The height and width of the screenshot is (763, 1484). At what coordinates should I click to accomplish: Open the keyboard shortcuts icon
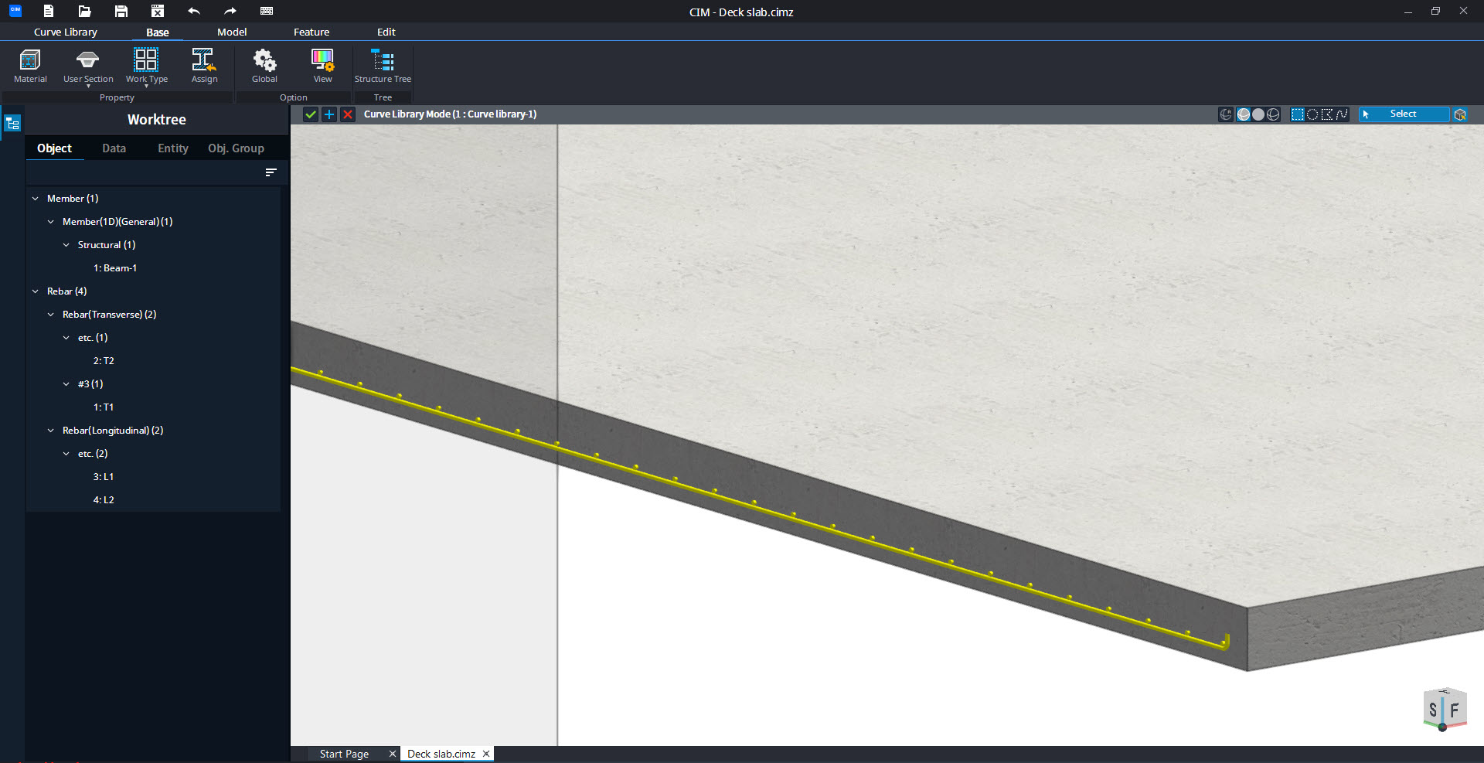tap(267, 11)
